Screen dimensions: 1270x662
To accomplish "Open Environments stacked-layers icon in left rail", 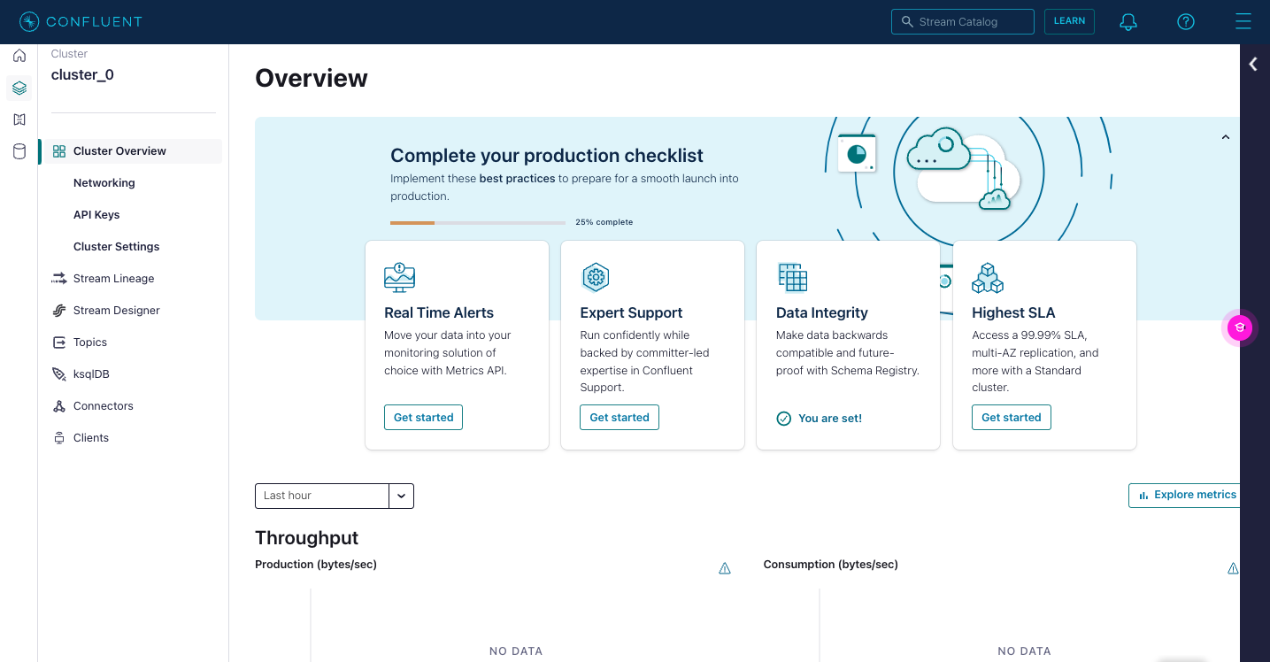I will coord(19,88).
